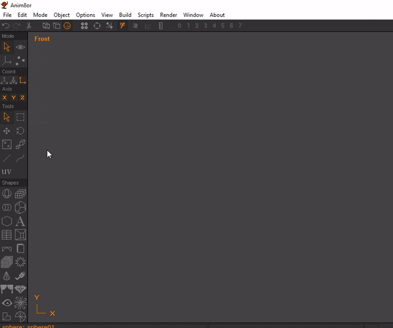
Task: Click the diamond gem shape icon
Action: pos(20,289)
